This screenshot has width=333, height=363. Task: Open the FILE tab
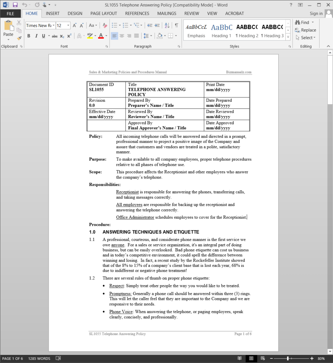tap(10, 14)
